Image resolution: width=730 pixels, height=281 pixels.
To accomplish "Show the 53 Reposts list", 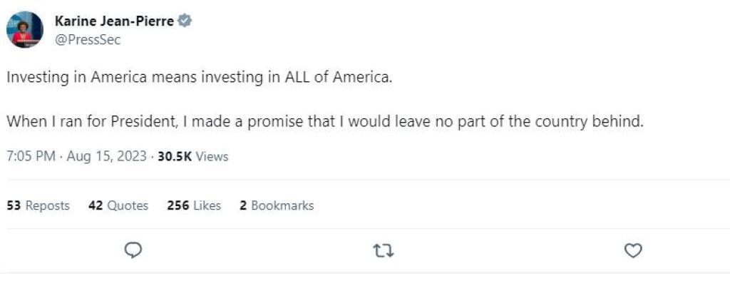I will pos(38,205).
